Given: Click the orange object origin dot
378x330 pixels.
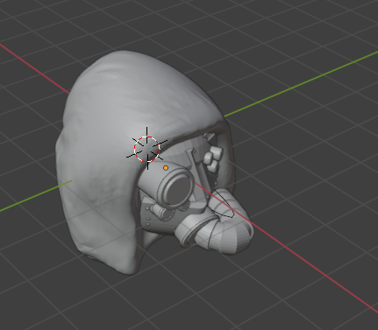Looking at the screenshot, I should pos(166,168).
